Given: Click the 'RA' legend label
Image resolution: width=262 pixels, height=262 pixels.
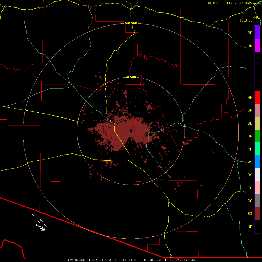Looking at the screenshot, I should coord(250,149).
